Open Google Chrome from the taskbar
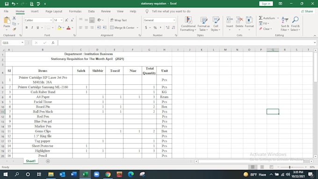Image resolution: width=318 pixels, height=179 pixels. 108,174
